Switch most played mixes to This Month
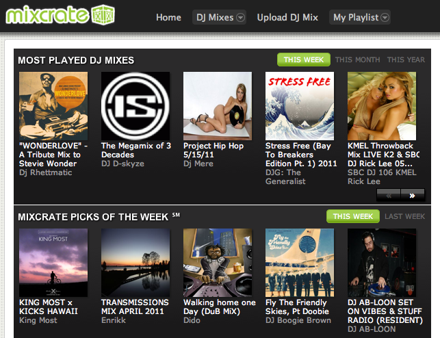 pos(357,60)
